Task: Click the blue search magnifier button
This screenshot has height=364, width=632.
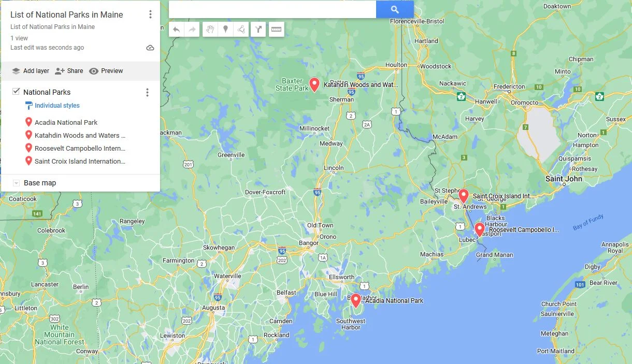Action: (395, 9)
